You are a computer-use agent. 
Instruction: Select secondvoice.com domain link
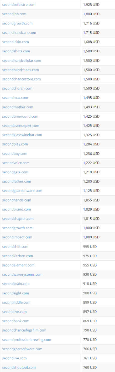(x=16, y=163)
